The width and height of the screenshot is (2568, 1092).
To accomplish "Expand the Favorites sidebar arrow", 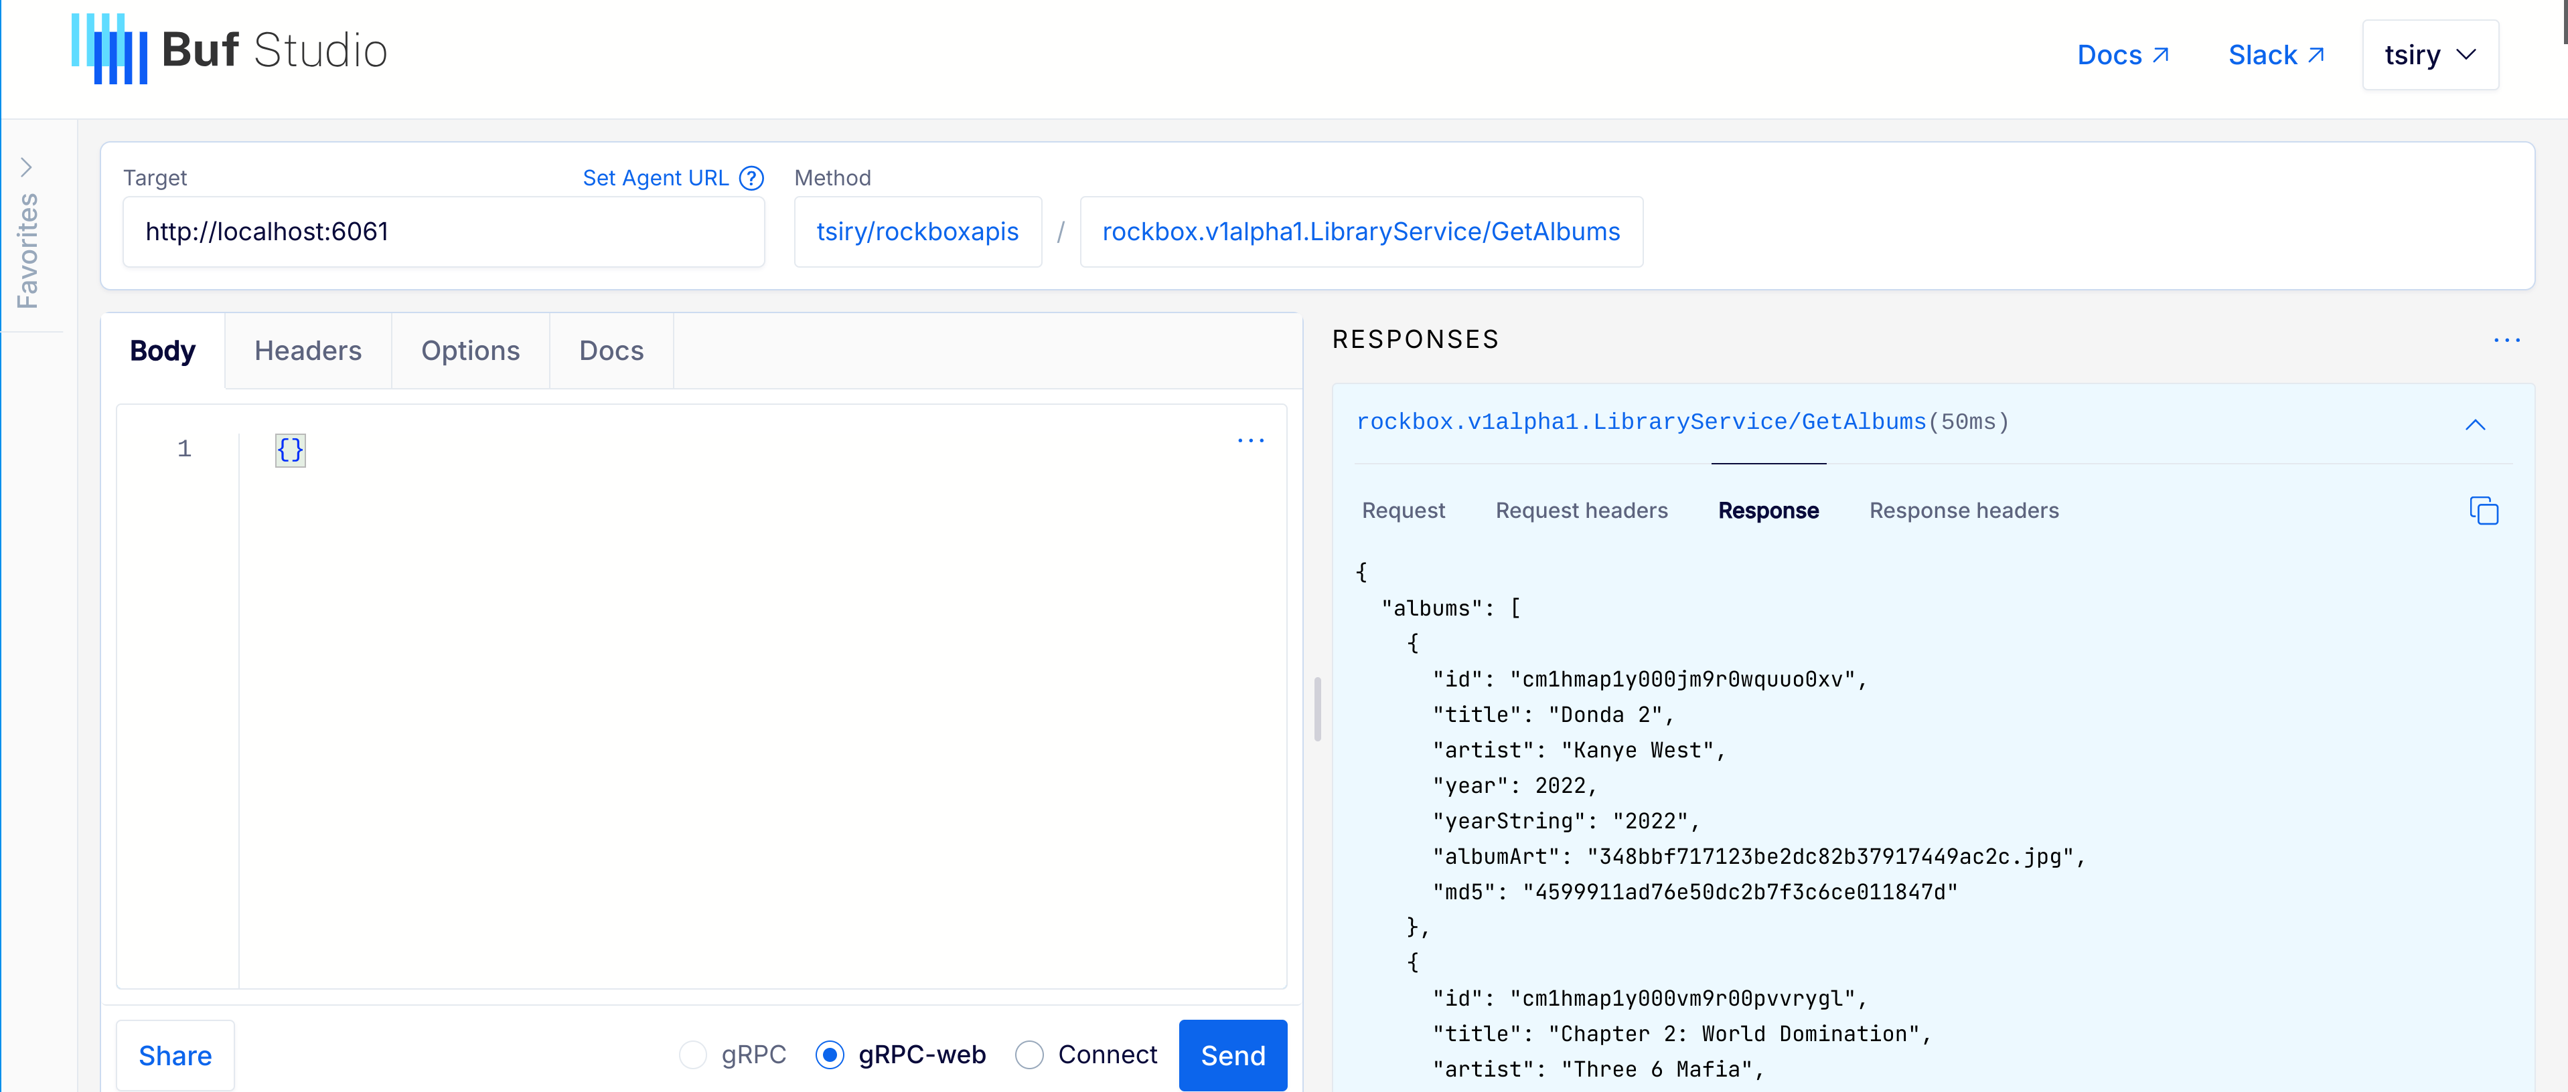I will 27,167.
